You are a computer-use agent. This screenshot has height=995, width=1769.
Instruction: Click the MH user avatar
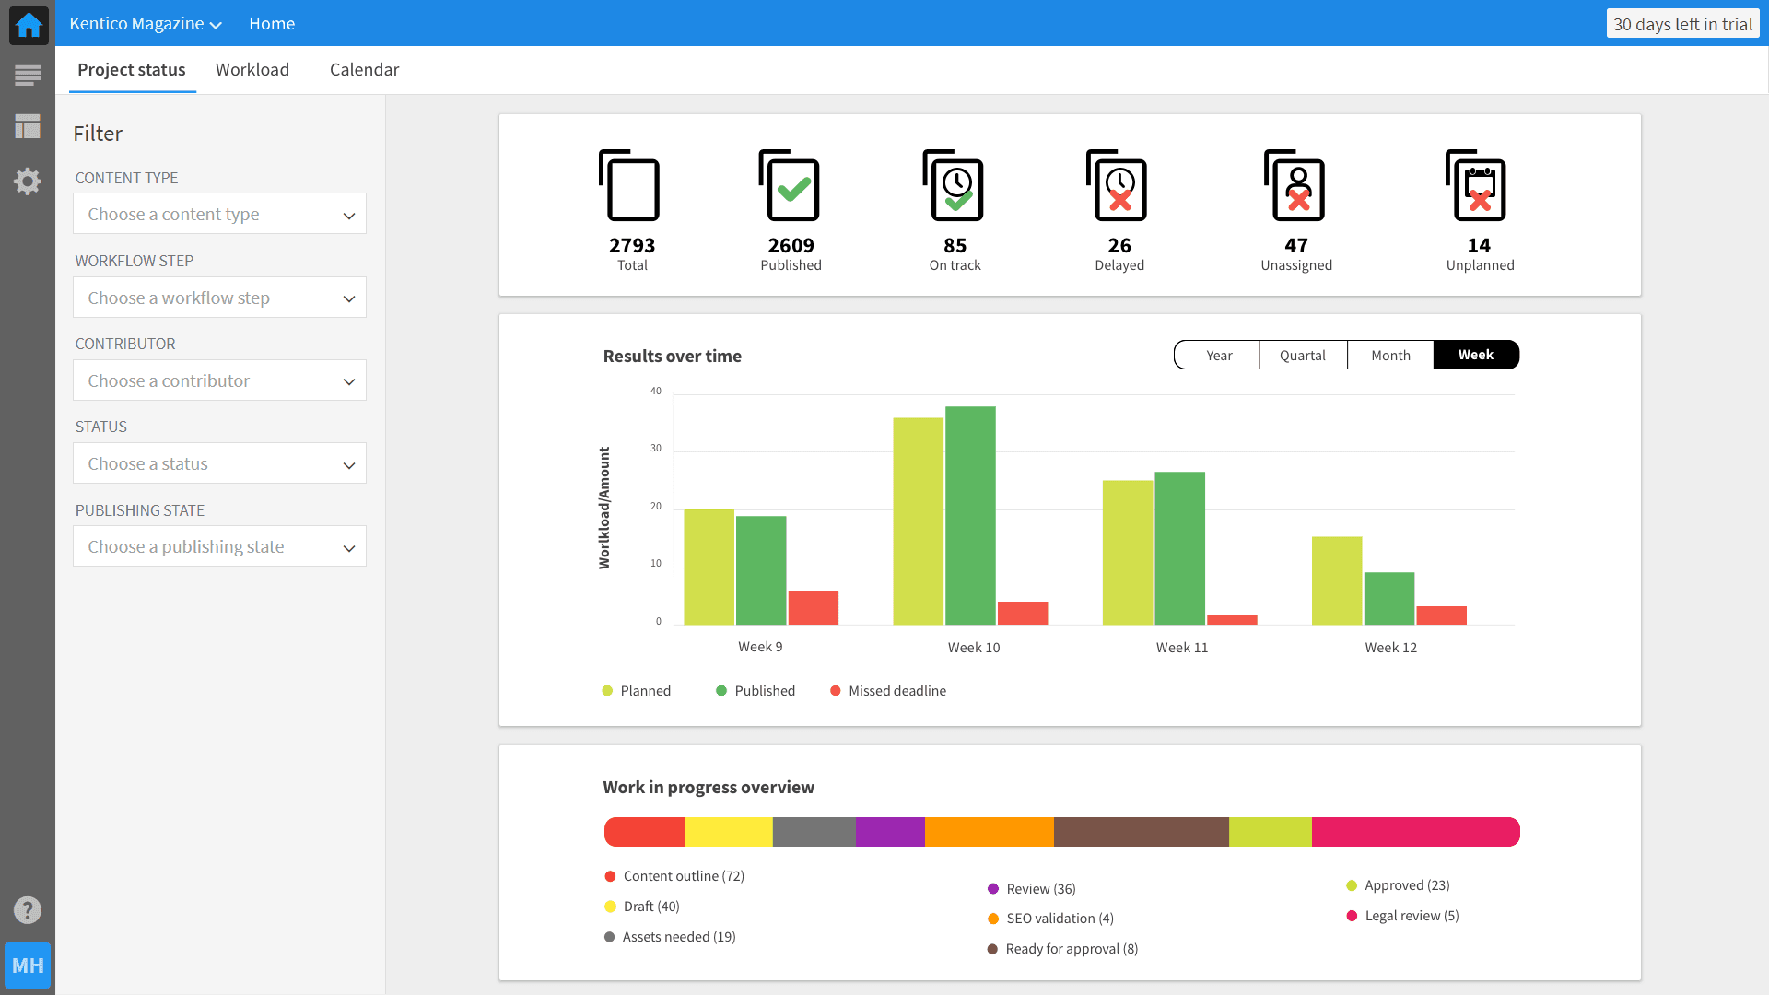pos(28,966)
